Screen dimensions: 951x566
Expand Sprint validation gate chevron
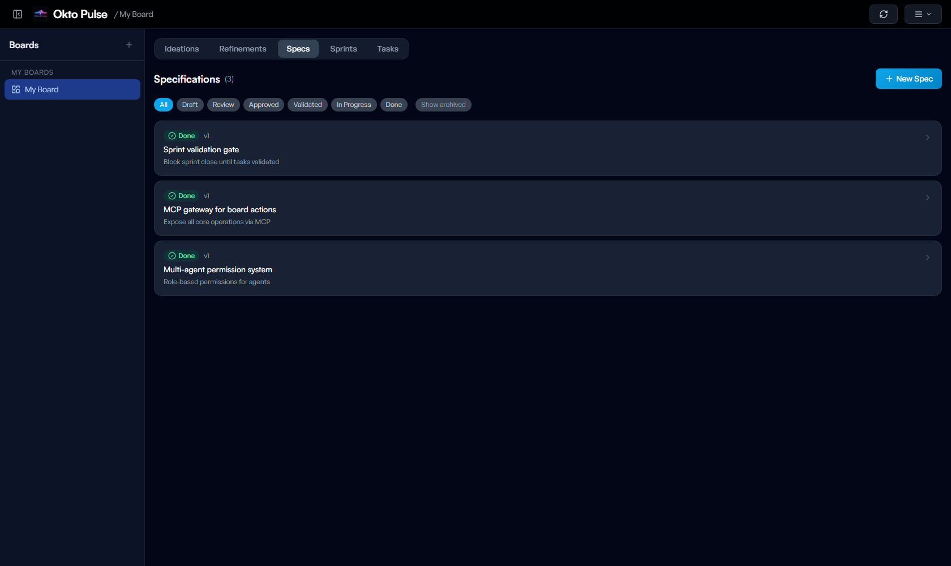point(927,138)
